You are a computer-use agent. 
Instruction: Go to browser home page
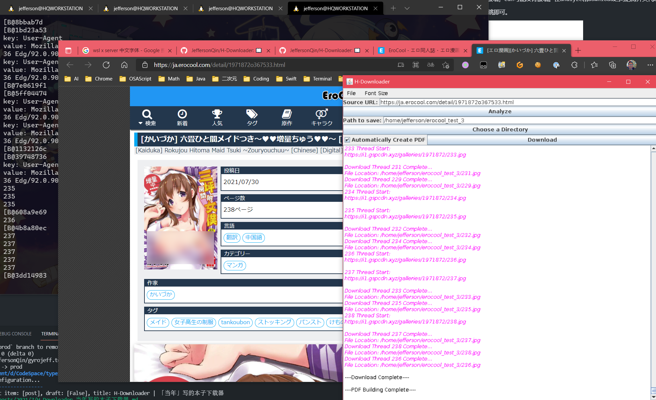124,65
